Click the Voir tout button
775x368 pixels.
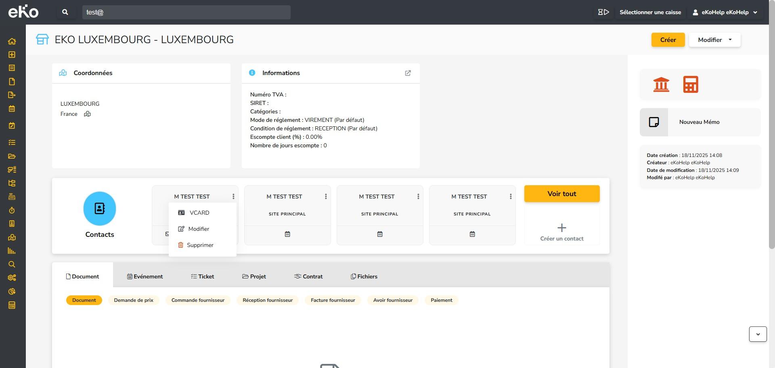click(561, 194)
